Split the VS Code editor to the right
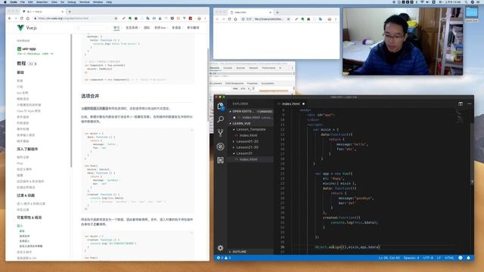The image size is (484, 272). point(461,104)
